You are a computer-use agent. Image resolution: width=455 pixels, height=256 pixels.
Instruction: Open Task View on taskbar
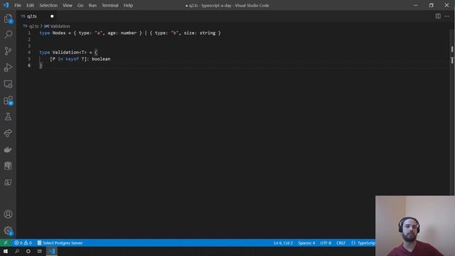pos(40,251)
